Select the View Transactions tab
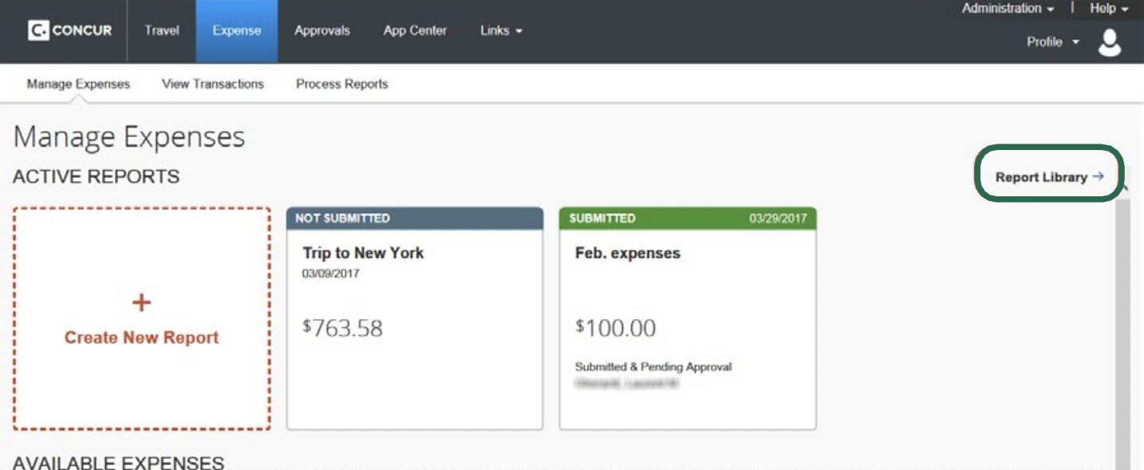 coord(212,83)
